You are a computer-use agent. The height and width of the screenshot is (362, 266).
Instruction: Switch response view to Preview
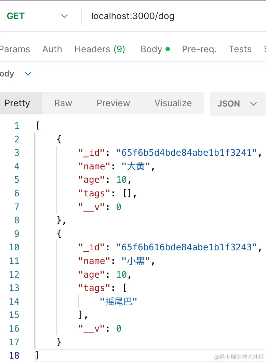[113, 103]
